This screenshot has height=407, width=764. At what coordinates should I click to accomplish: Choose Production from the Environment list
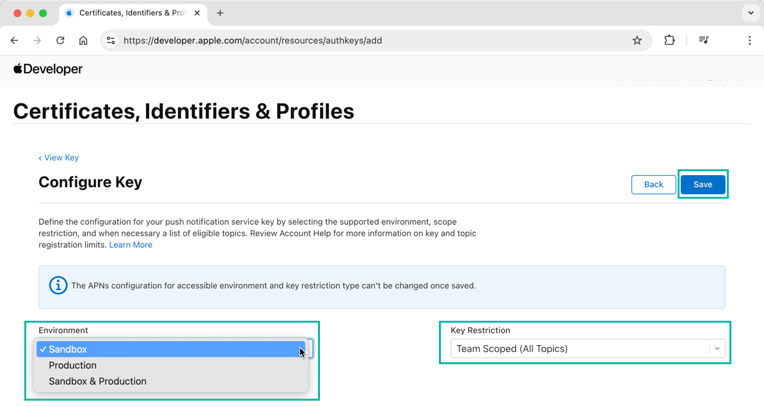(73, 365)
